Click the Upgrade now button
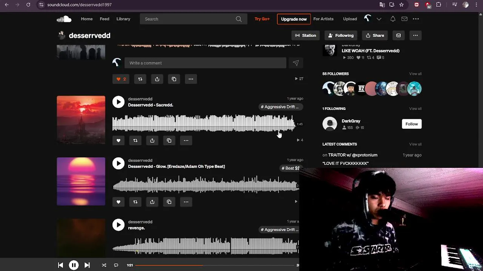This screenshot has height=271, width=483. coord(294,19)
